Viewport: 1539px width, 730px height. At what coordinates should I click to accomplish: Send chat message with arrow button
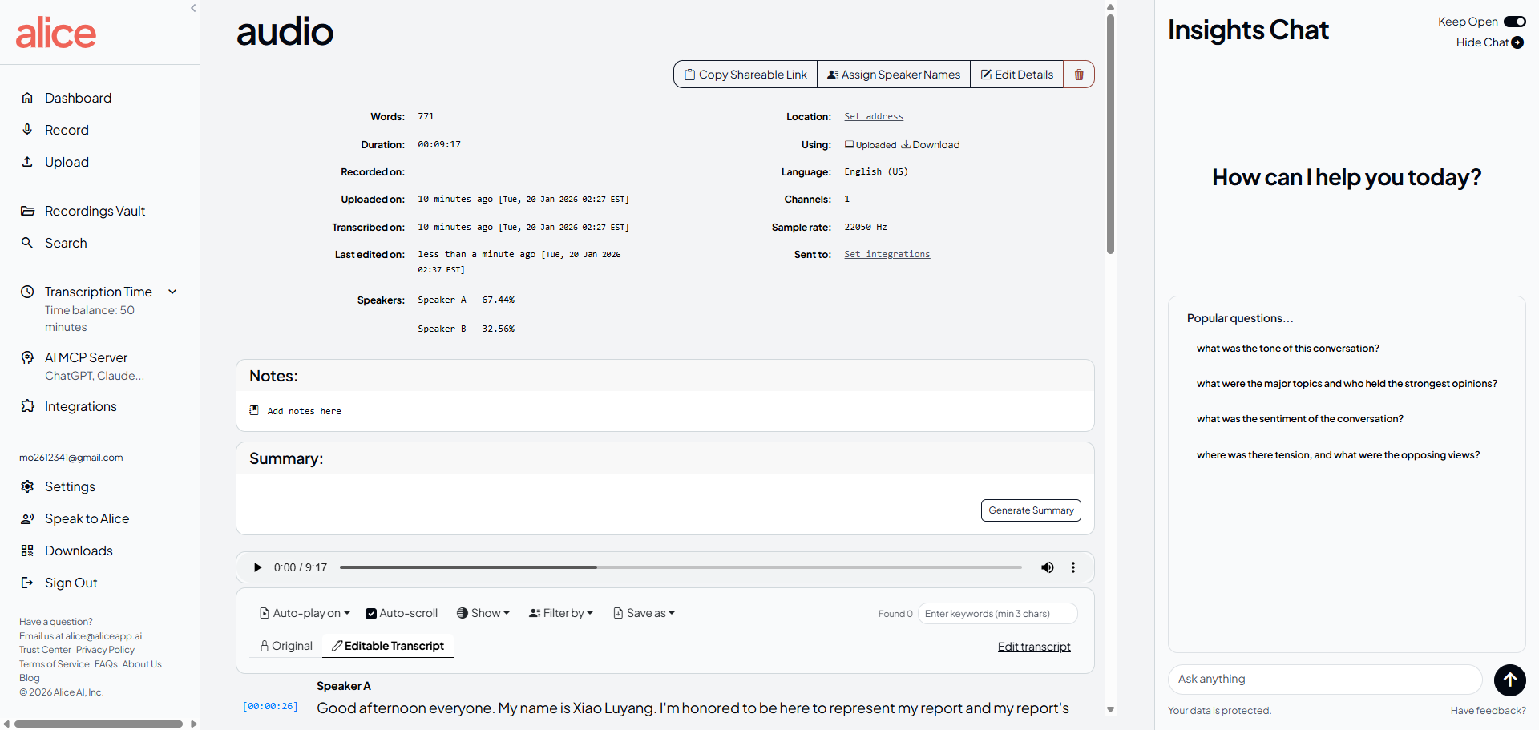point(1509,680)
